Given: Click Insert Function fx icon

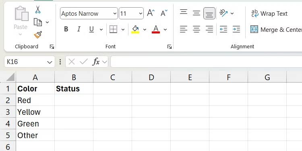Looking at the screenshot, I should pyautogui.click(x=96, y=62).
